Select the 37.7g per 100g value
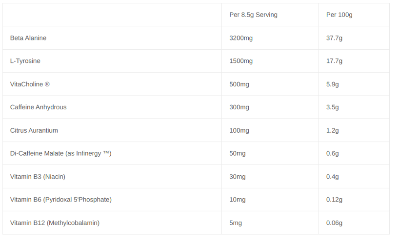Viewport: 399px width, 246px height. click(334, 38)
